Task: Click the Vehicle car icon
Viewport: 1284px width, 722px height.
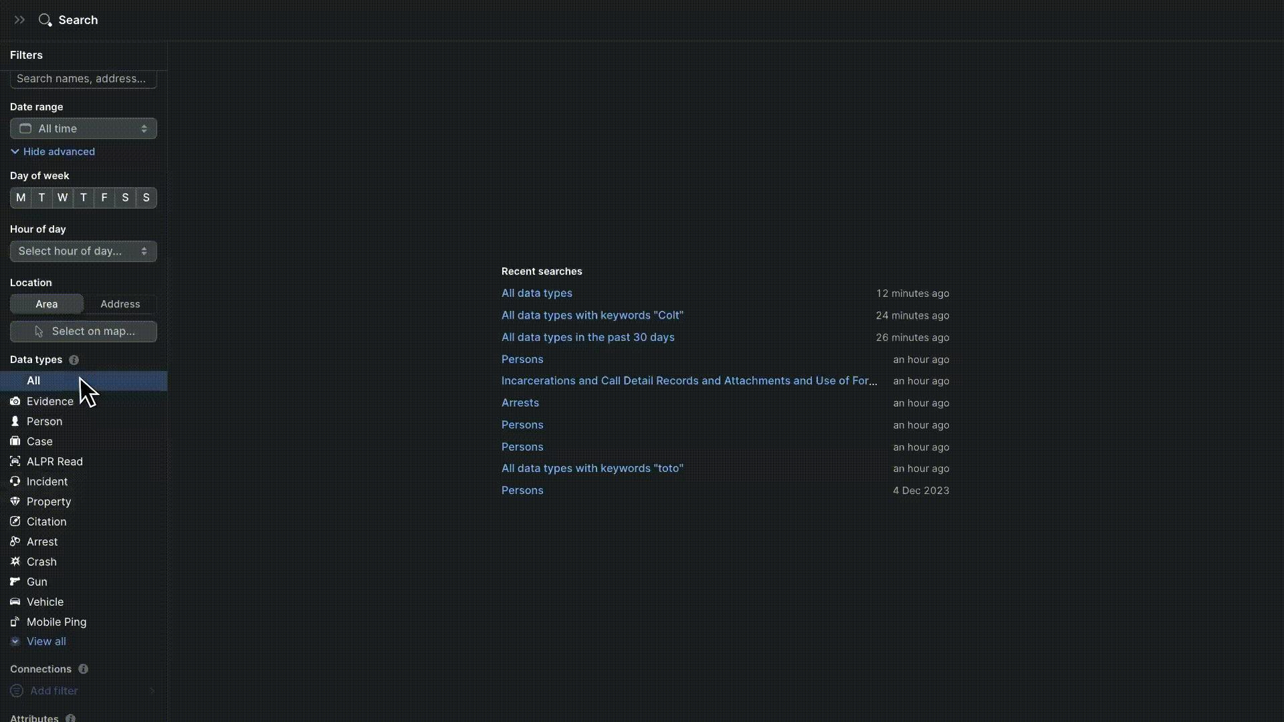Action: (15, 602)
